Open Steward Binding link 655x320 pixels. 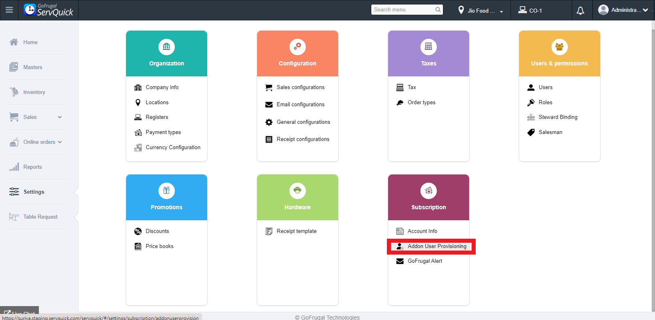click(558, 117)
